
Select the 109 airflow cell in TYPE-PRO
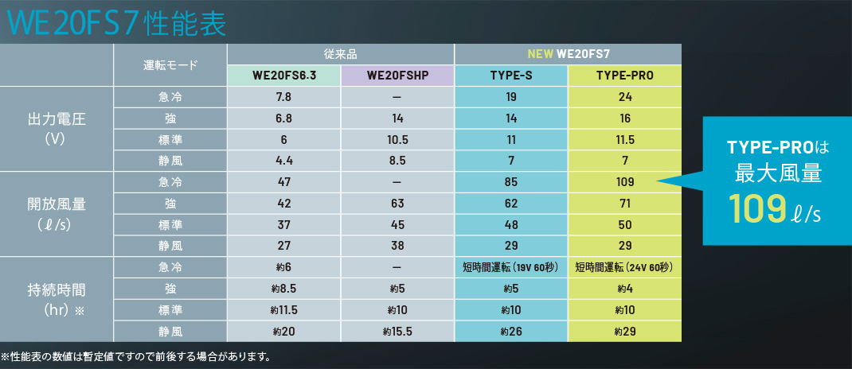(x=625, y=182)
